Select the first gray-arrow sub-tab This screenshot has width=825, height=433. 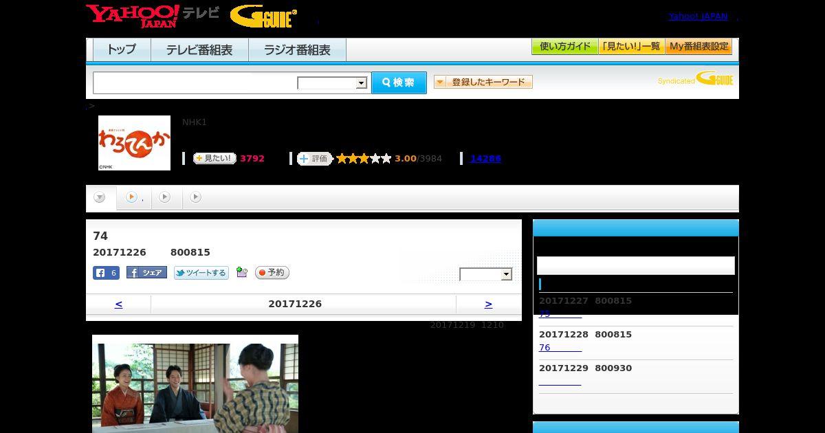[x=100, y=198]
